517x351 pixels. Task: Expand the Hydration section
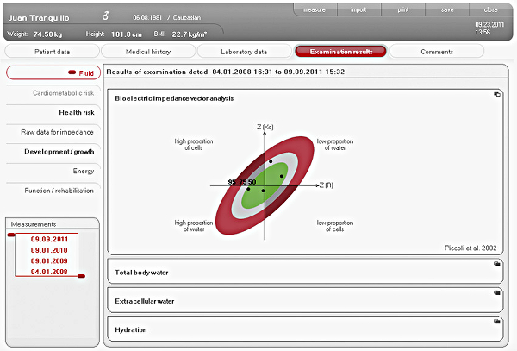click(x=305, y=329)
